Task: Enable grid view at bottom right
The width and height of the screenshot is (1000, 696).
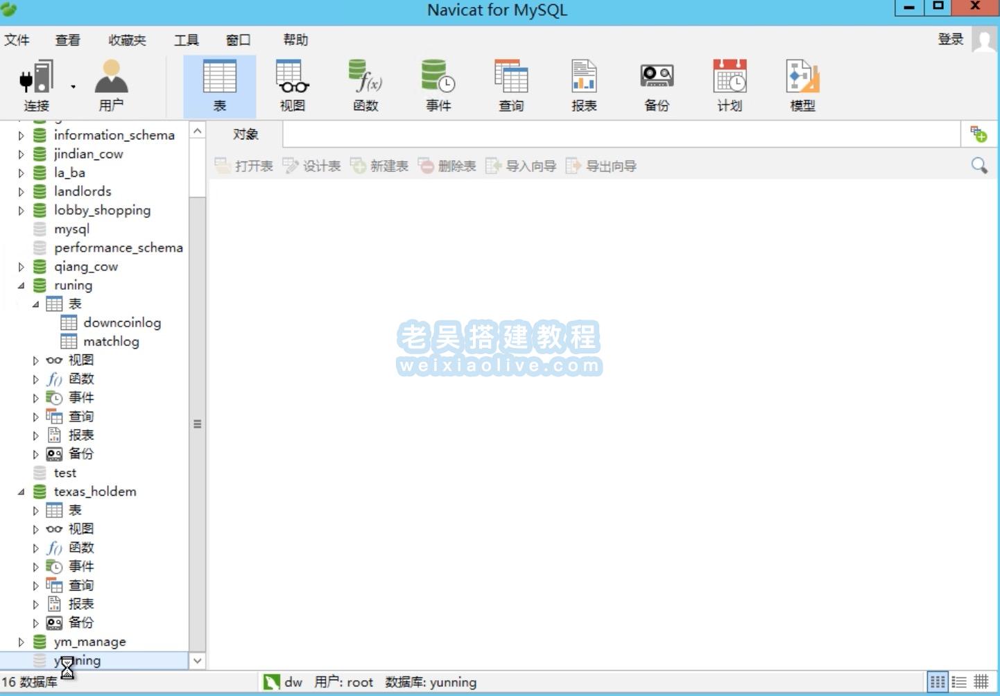Action: pos(981,681)
